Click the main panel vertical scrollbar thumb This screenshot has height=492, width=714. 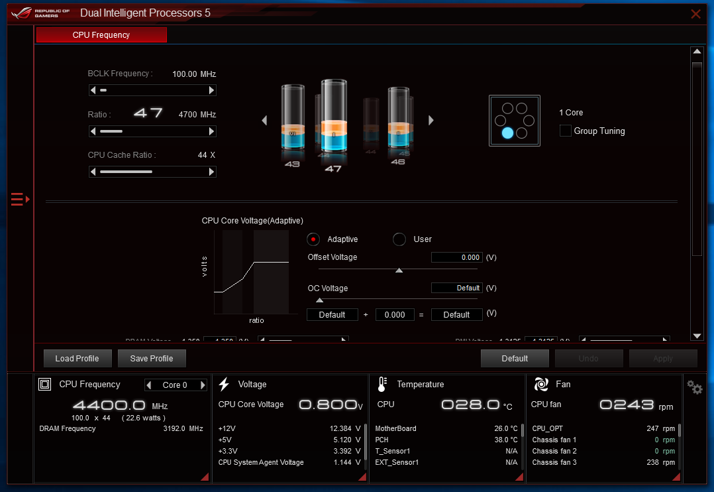(697, 158)
